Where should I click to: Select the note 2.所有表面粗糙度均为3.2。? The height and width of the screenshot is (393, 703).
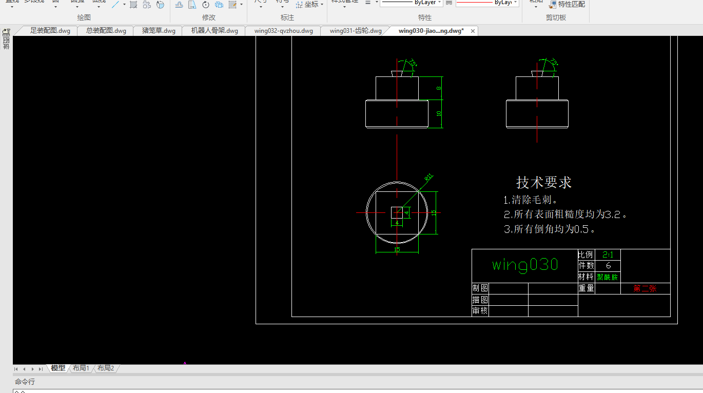coord(565,214)
